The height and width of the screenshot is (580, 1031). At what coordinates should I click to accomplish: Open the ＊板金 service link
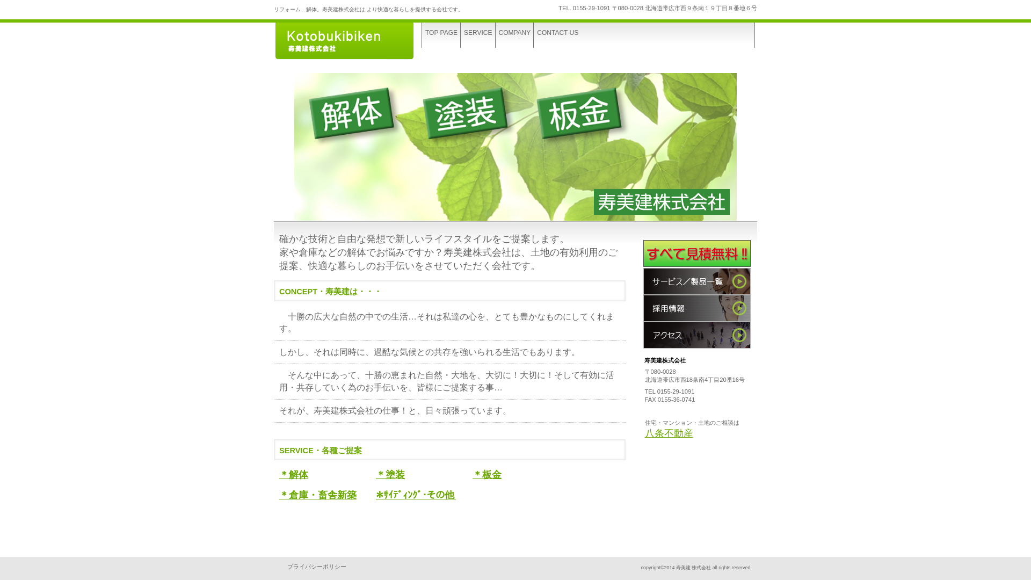[x=487, y=475]
